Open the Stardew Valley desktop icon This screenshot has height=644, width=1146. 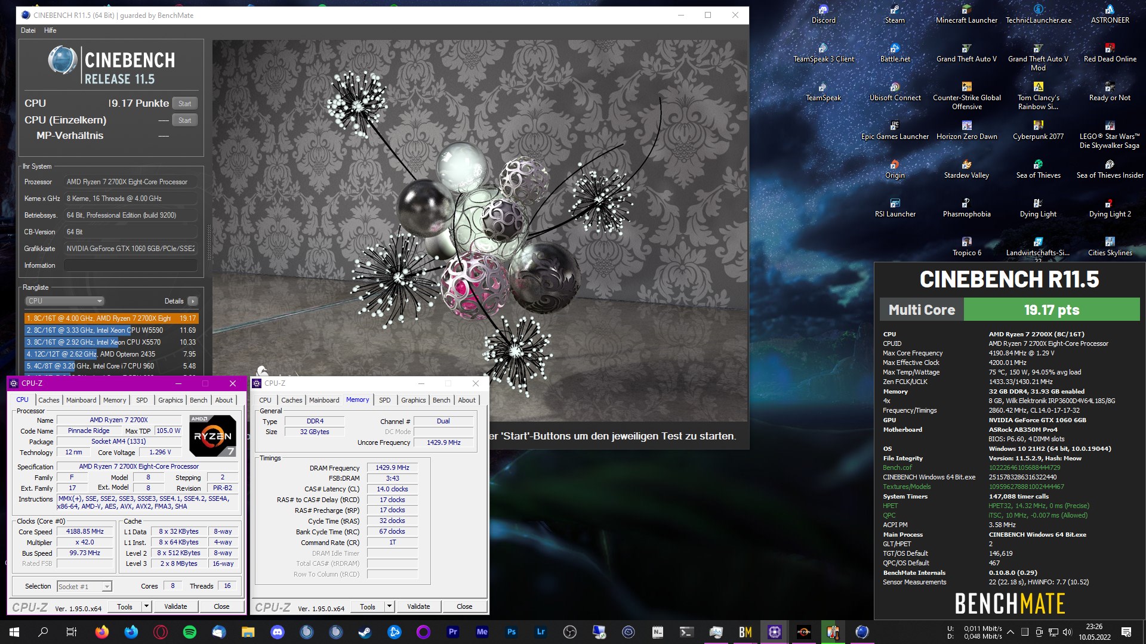966,169
